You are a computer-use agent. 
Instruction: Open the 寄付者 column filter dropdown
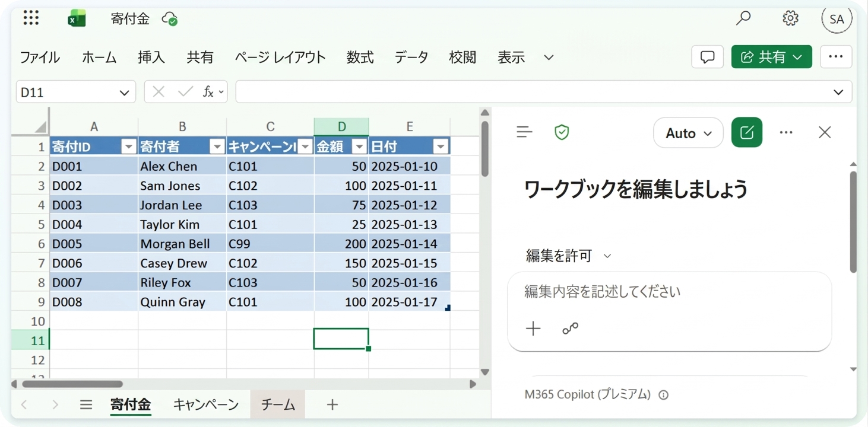(x=217, y=146)
